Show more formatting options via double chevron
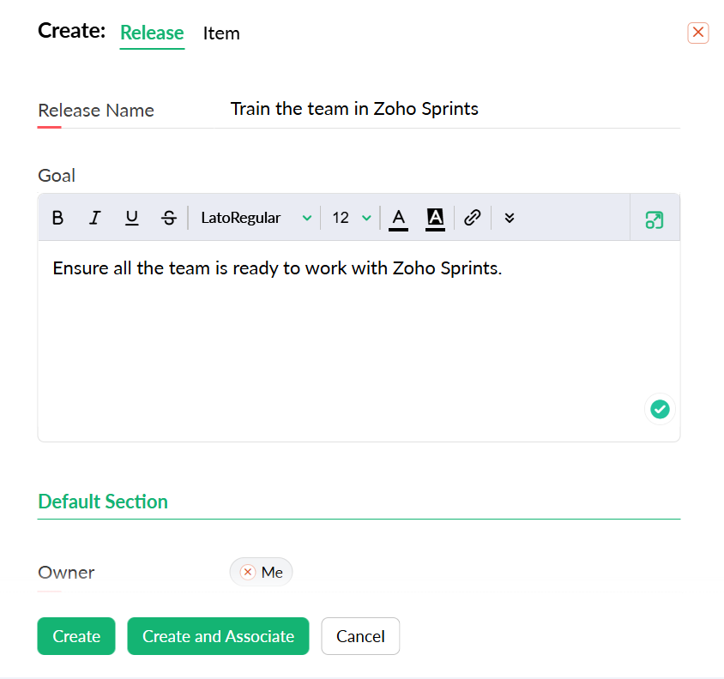Screen dimensions: 724x679 [x=510, y=218]
